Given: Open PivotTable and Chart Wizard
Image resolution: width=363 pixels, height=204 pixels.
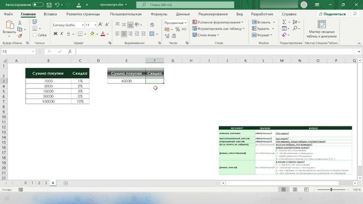Looking at the screenshot, I should click(x=322, y=29).
